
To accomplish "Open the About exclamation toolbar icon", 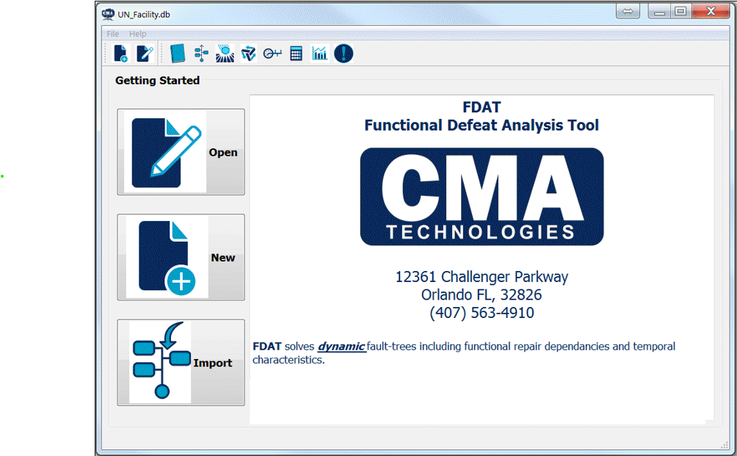I will tap(344, 53).
